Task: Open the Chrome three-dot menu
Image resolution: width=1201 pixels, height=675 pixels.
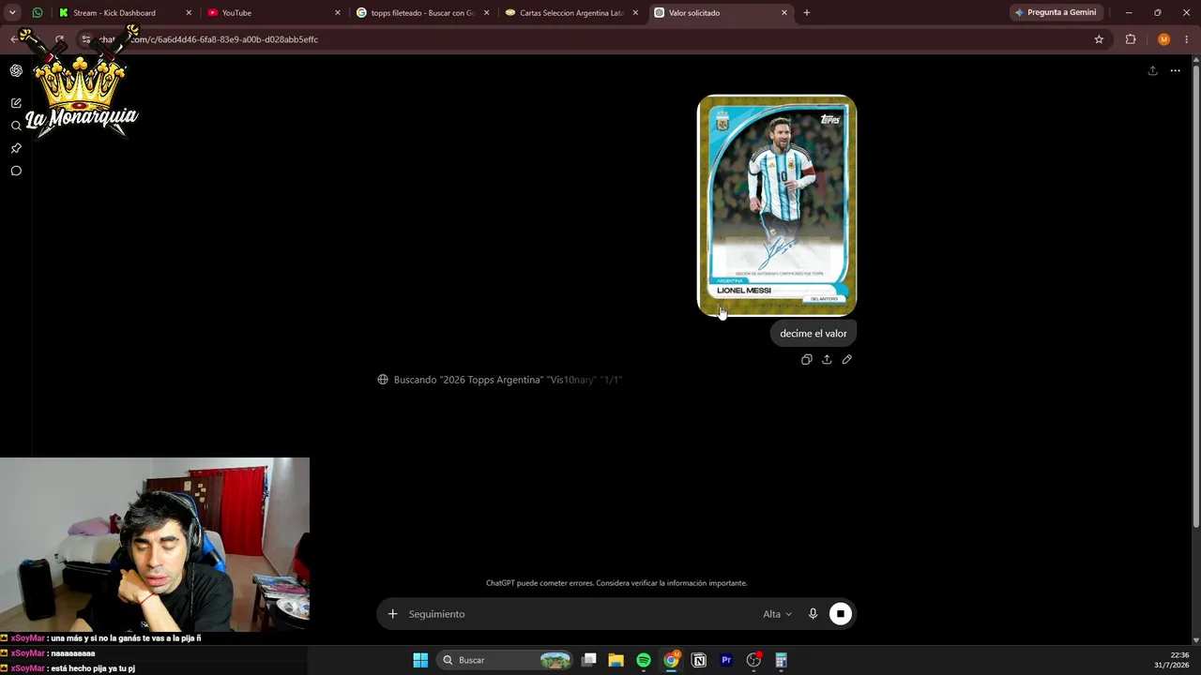Action: tap(1187, 39)
